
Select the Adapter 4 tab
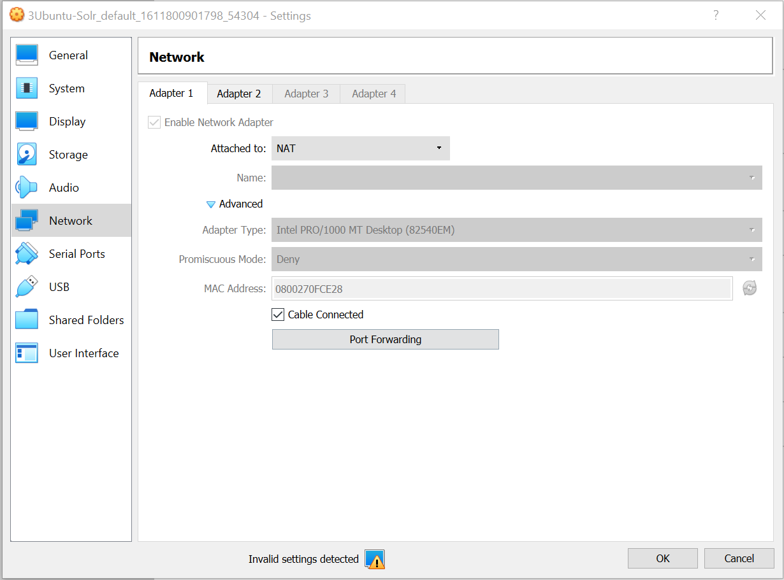click(x=372, y=94)
